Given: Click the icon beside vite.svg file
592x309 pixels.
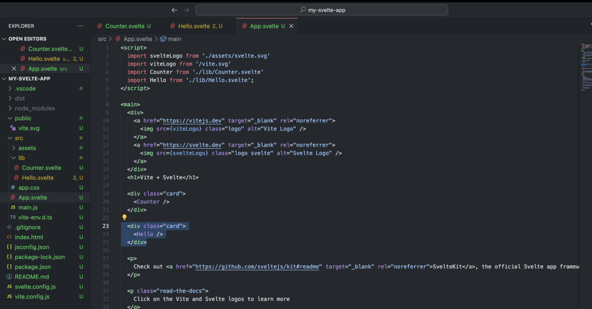Looking at the screenshot, I should pyautogui.click(x=13, y=128).
